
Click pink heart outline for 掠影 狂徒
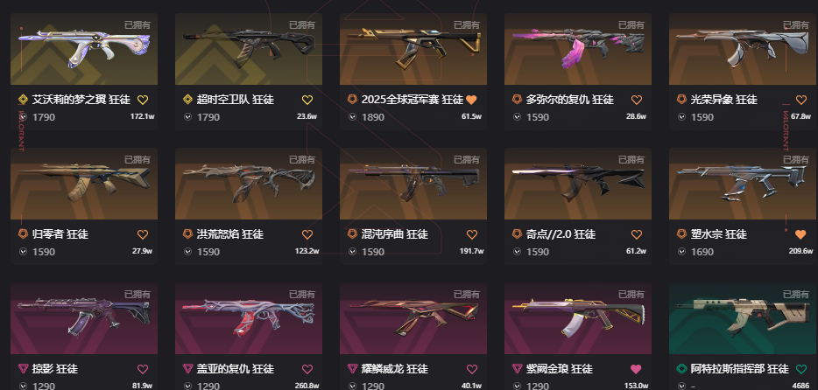(143, 370)
